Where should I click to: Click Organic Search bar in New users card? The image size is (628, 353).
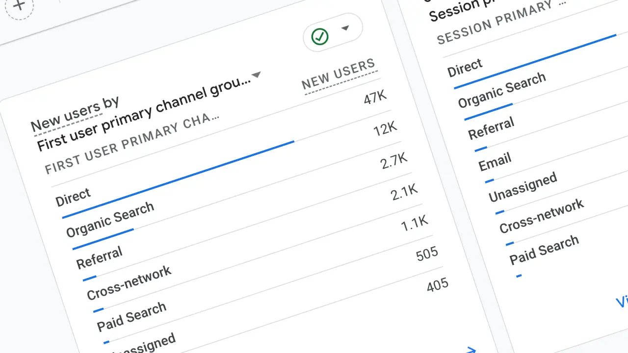pos(103,239)
